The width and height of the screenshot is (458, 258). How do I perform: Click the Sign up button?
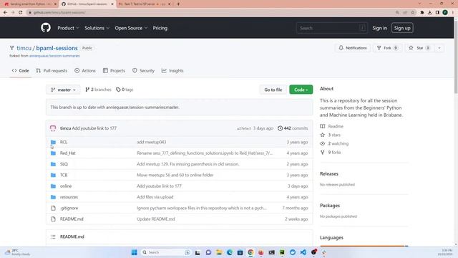[x=402, y=28]
